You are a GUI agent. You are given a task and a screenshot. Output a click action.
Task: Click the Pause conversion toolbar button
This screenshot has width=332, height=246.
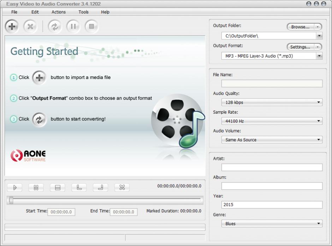point(73,26)
